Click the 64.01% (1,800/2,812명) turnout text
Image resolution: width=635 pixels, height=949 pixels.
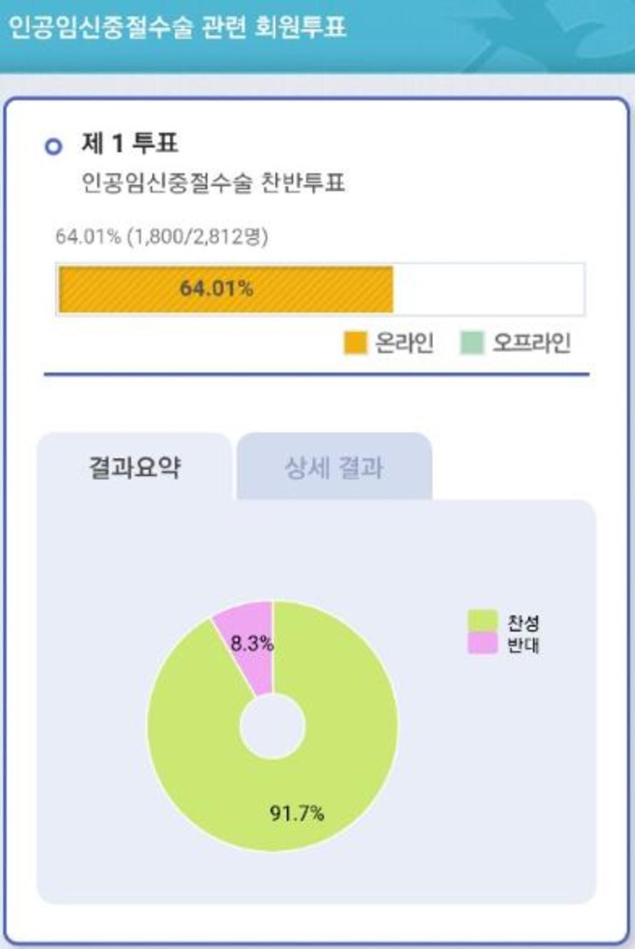[x=162, y=237]
